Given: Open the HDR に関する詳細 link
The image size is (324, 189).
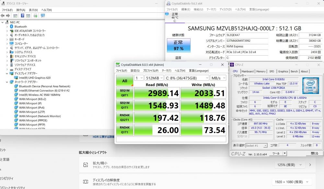Looking at the screenshot, I should [x=103, y=137].
